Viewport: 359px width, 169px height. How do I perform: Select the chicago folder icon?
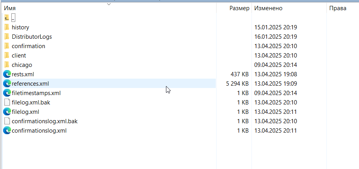pos(7,65)
